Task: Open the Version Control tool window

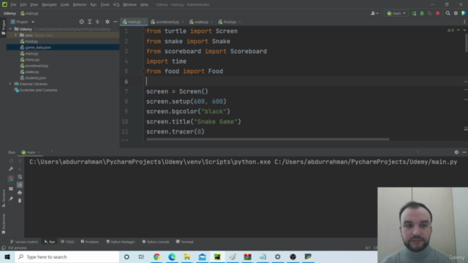Action: tap(24, 242)
